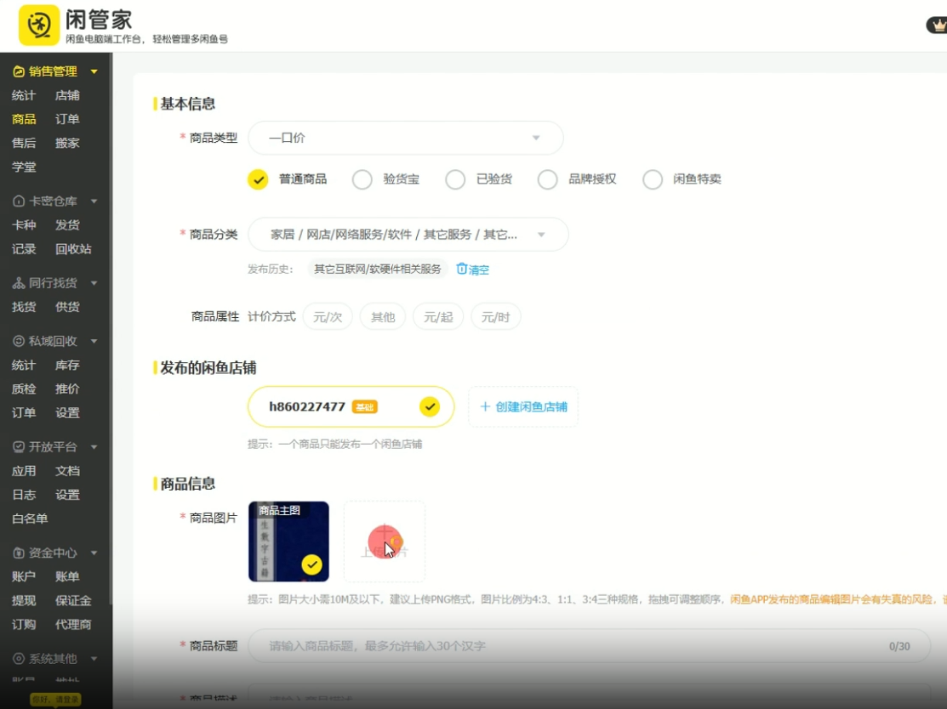947x709 pixels.
Task: Expand the 同行找货 sidebar section arrow
Action: pos(94,283)
